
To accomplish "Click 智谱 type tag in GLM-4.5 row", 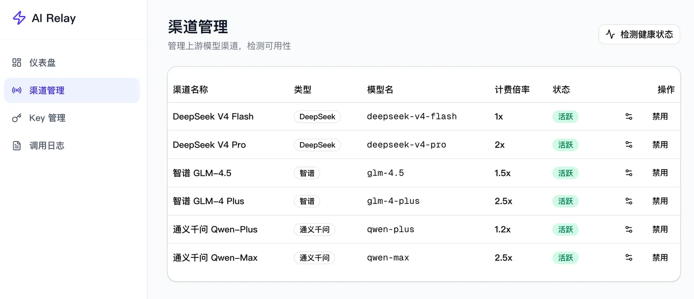I will click(307, 173).
